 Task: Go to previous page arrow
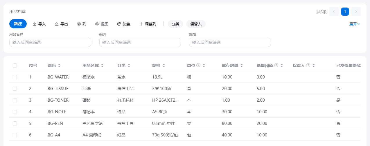coord(334,12)
